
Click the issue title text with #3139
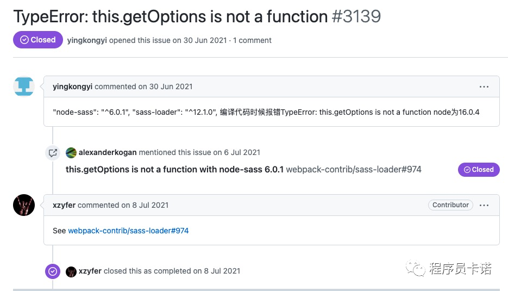click(x=197, y=16)
